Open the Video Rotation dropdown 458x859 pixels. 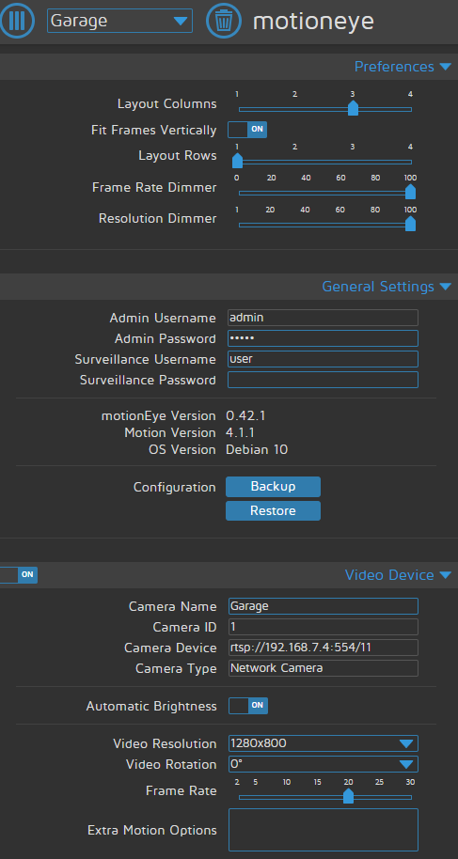[324, 764]
